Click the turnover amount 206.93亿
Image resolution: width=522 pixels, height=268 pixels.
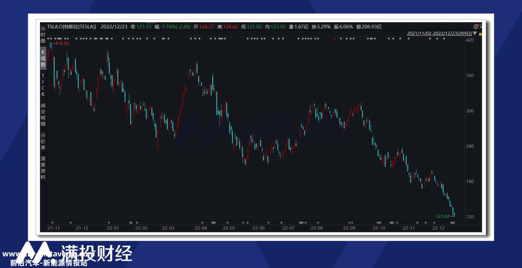pyautogui.click(x=372, y=27)
